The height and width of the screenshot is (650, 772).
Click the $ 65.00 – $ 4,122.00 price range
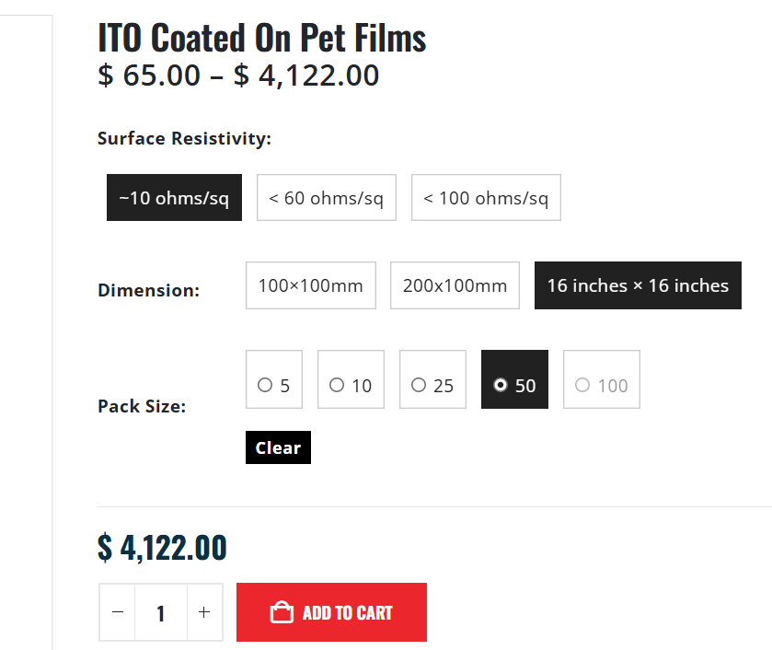click(238, 75)
